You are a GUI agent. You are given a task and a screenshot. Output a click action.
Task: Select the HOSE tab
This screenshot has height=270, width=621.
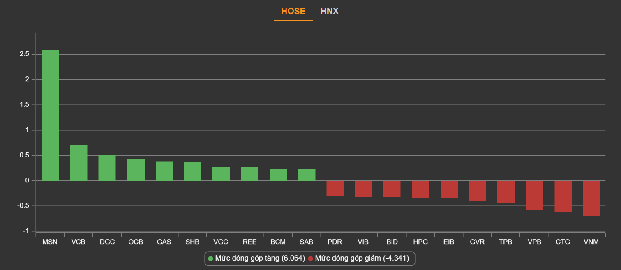click(293, 11)
